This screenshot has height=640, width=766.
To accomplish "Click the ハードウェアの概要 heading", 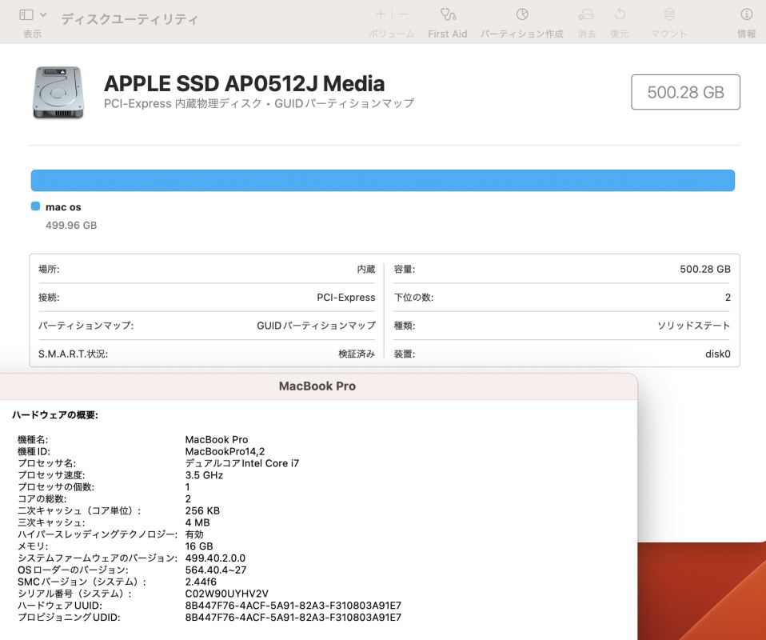I will (x=55, y=415).
